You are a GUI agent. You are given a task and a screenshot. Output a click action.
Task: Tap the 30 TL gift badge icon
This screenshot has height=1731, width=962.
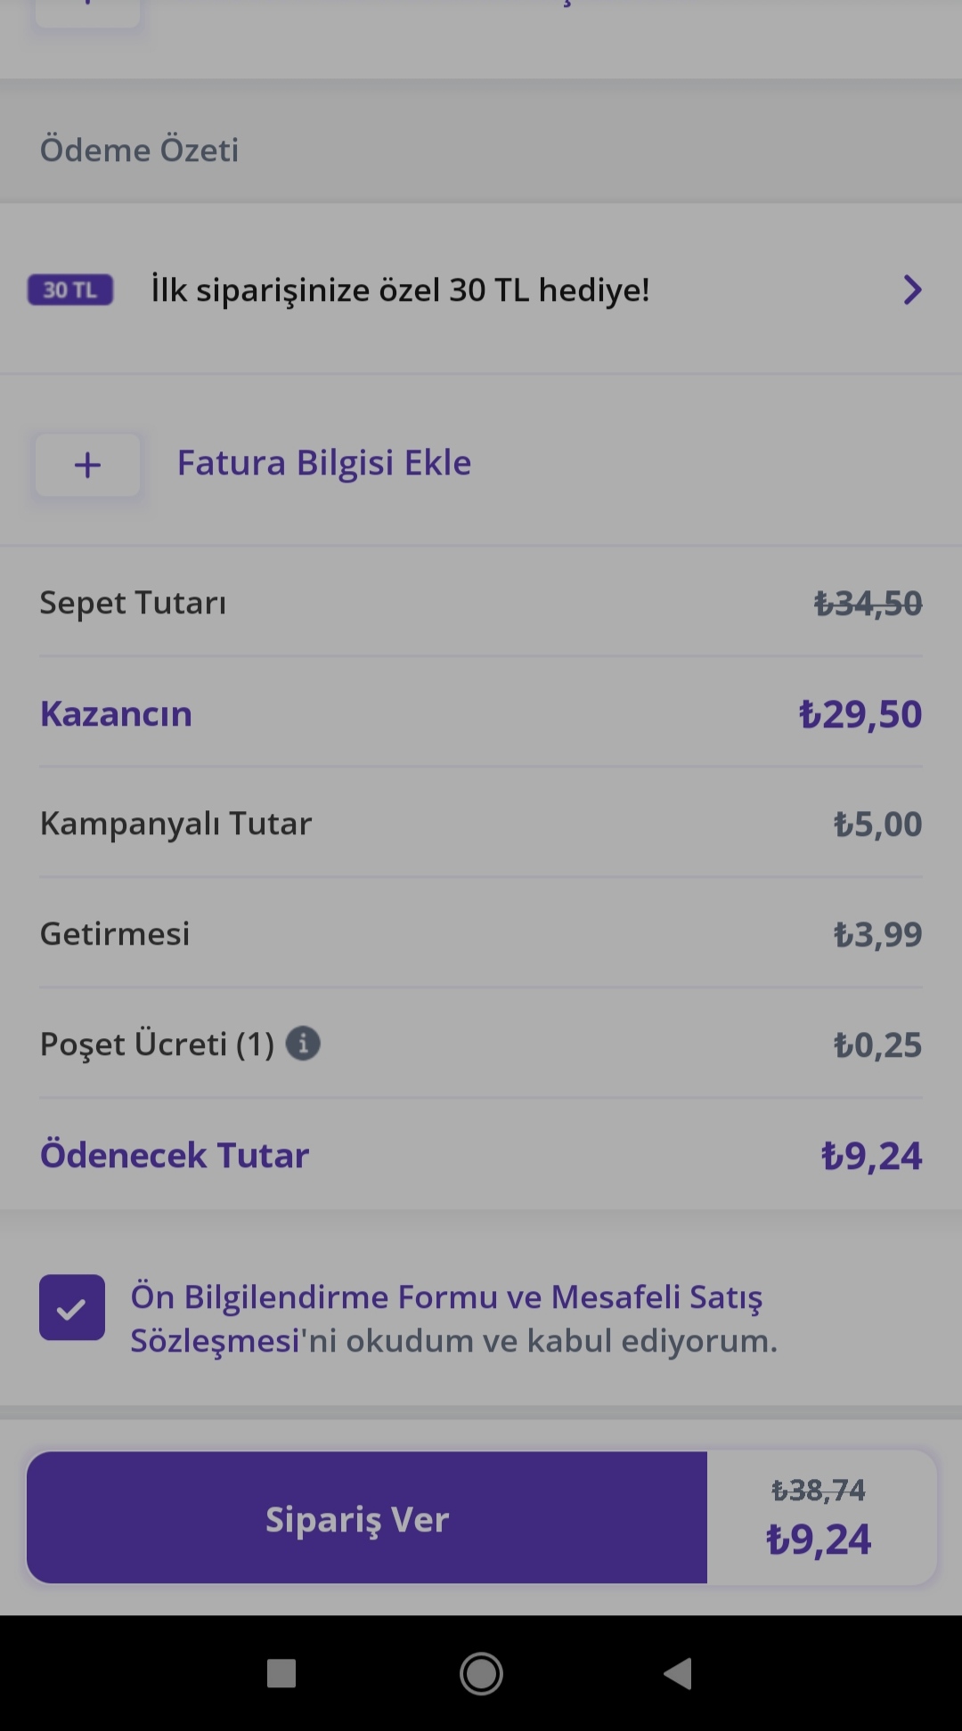(70, 290)
